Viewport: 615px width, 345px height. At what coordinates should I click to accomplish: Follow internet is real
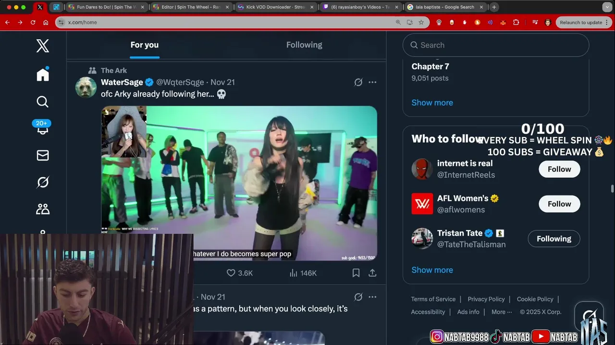pyautogui.click(x=559, y=169)
